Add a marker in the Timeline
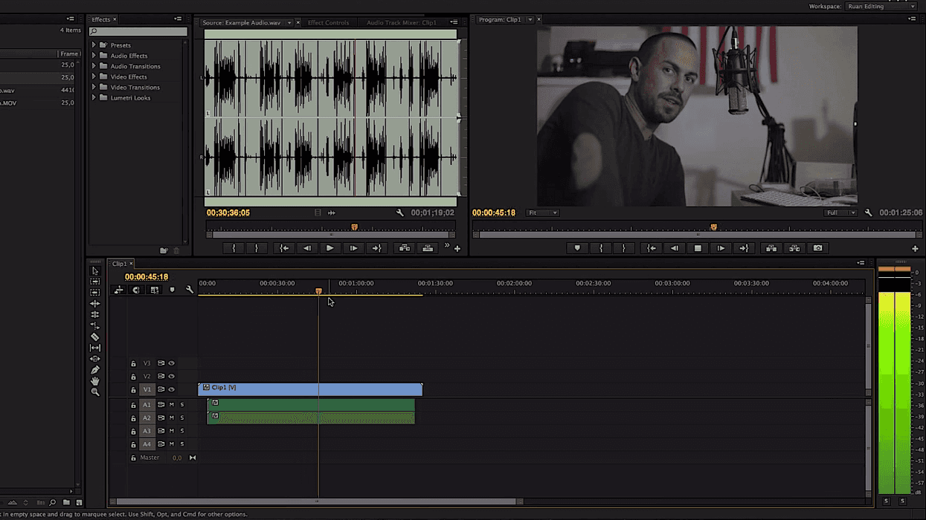Screen dimensions: 926x520 click(172, 290)
